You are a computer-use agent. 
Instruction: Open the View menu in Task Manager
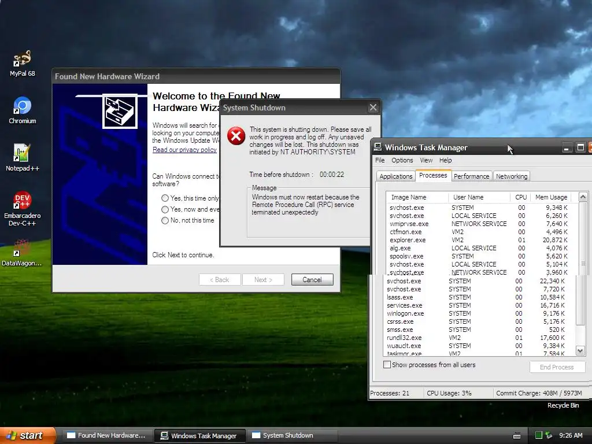[426, 160]
